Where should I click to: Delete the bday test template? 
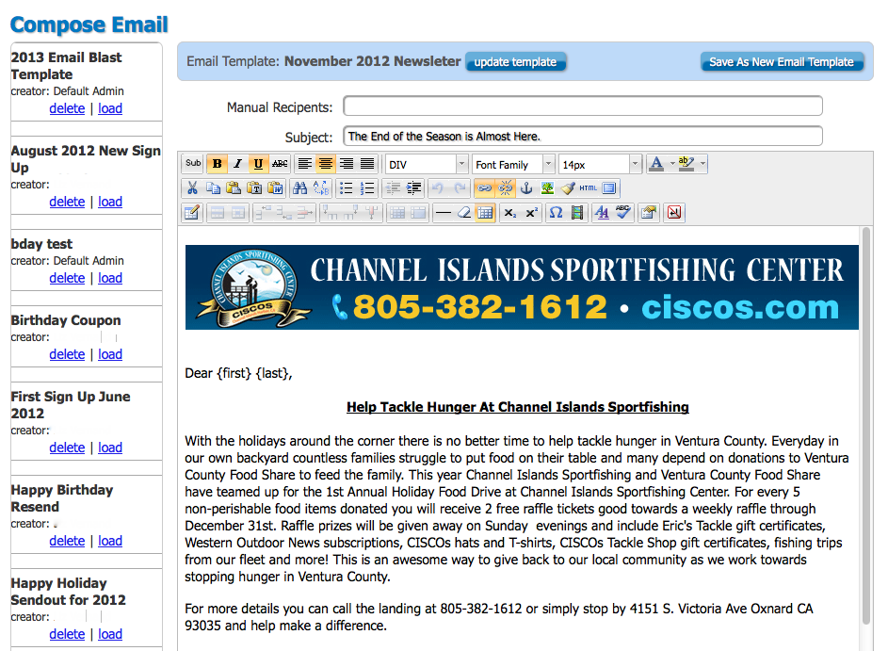(67, 278)
